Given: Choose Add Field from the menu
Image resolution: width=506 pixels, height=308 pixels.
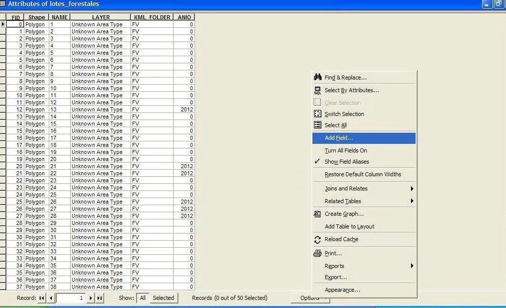Looking at the screenshot, I should (339, 138).
